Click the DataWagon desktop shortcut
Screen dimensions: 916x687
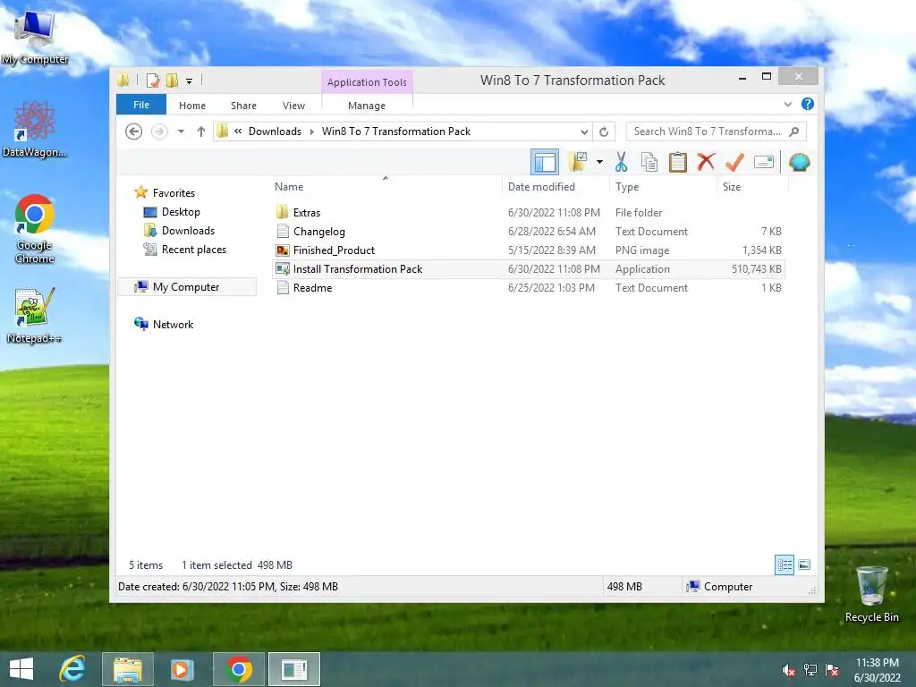point(35,129)
